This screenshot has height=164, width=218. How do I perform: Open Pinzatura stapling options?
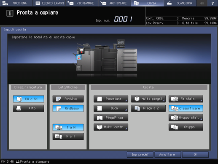pos(111,99)
